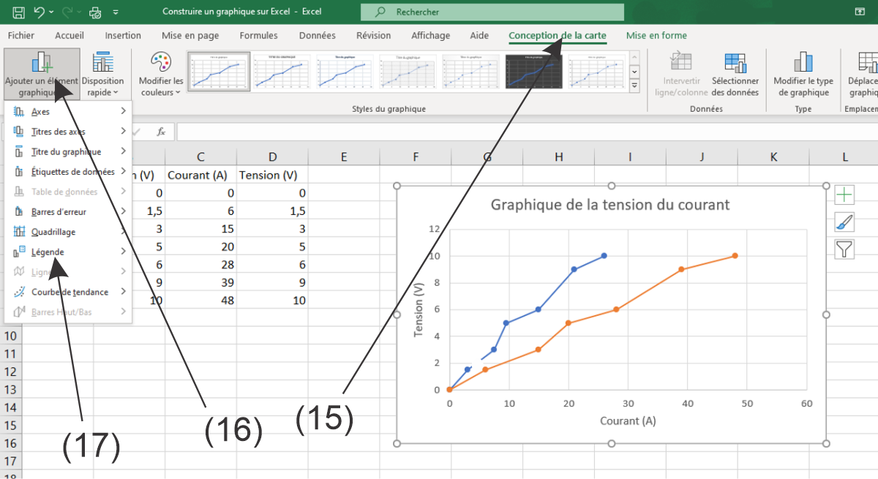Viewport: 878px width, 479px height.
Task: Click the Rechercher search box
Action: coord(492,12)
